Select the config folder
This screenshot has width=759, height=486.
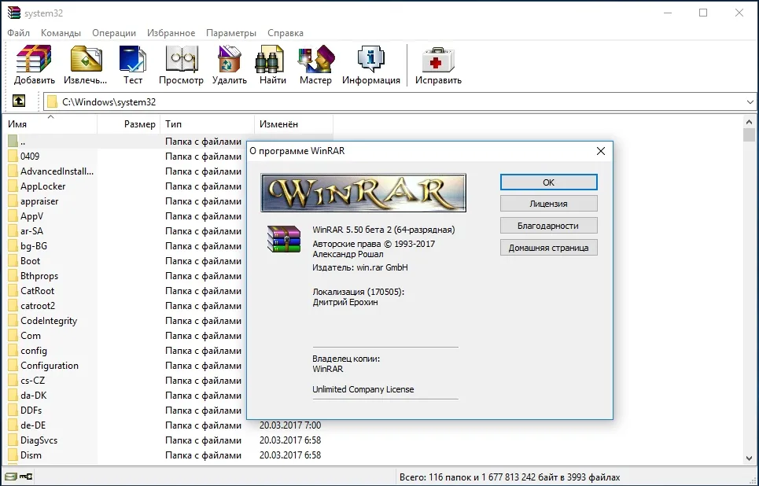click(33, 351)
